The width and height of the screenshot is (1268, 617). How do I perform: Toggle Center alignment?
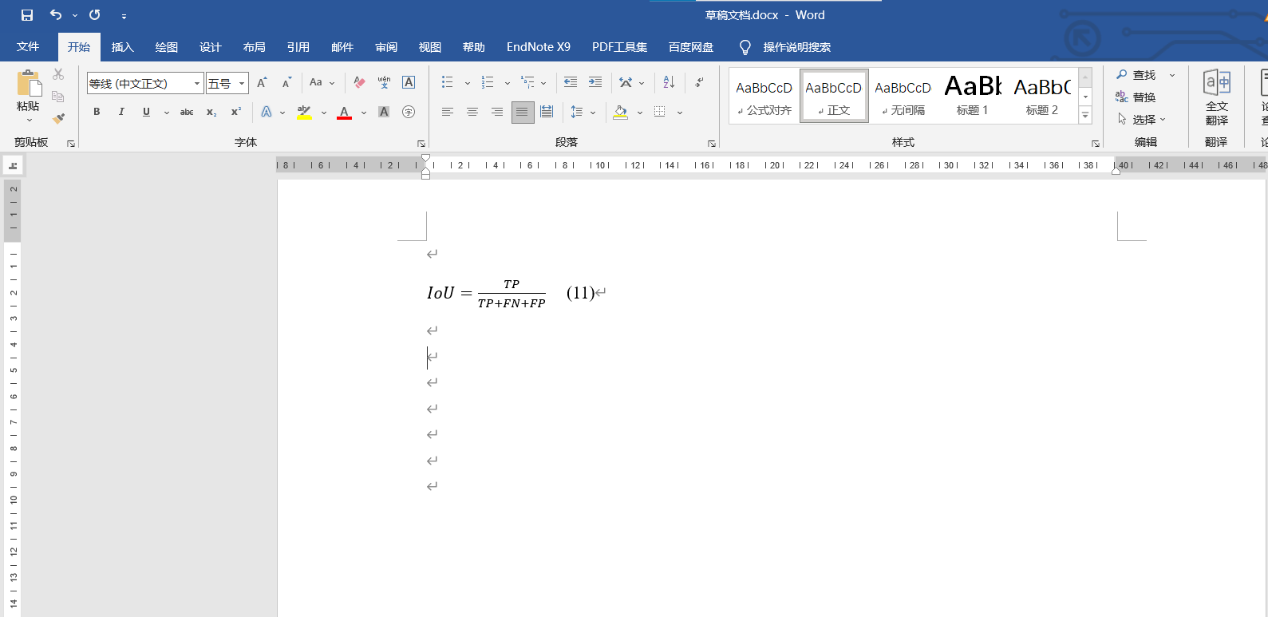[472, 112]
